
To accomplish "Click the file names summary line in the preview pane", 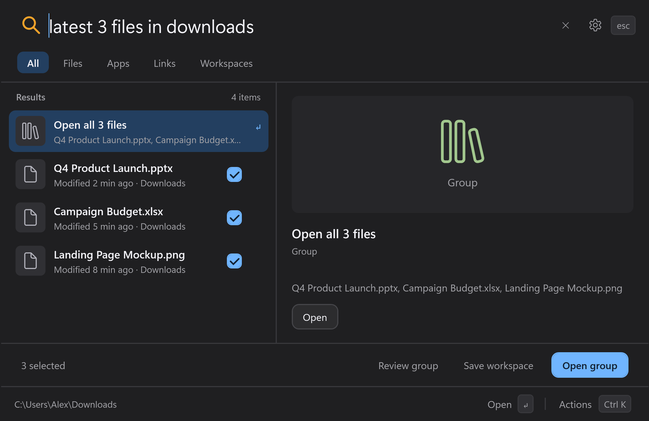I will point(457,288).
